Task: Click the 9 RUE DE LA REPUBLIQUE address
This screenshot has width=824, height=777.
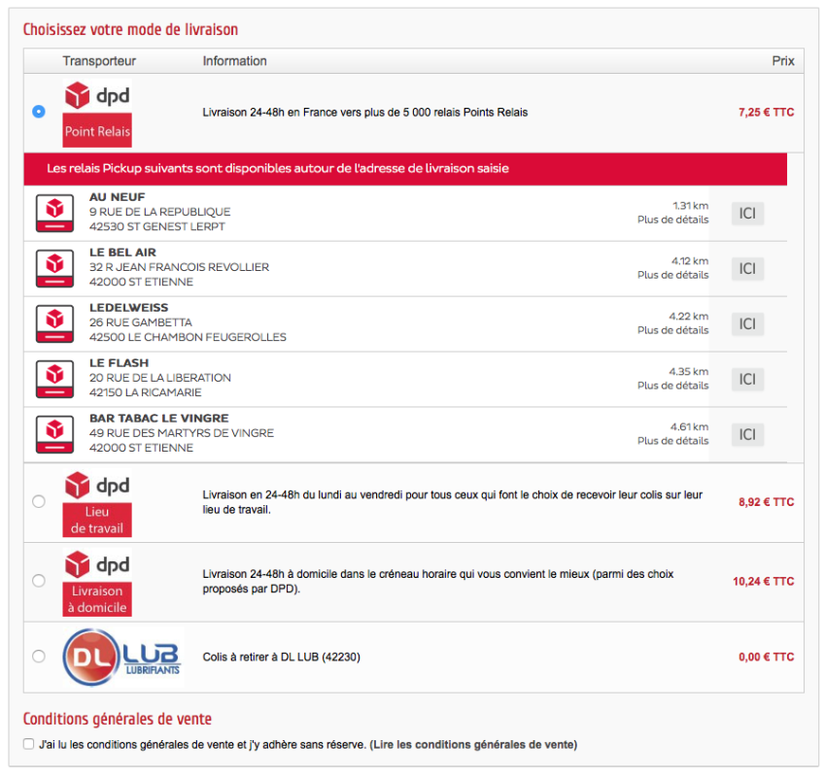Action: pyautogui.click(x=159, y=212)
